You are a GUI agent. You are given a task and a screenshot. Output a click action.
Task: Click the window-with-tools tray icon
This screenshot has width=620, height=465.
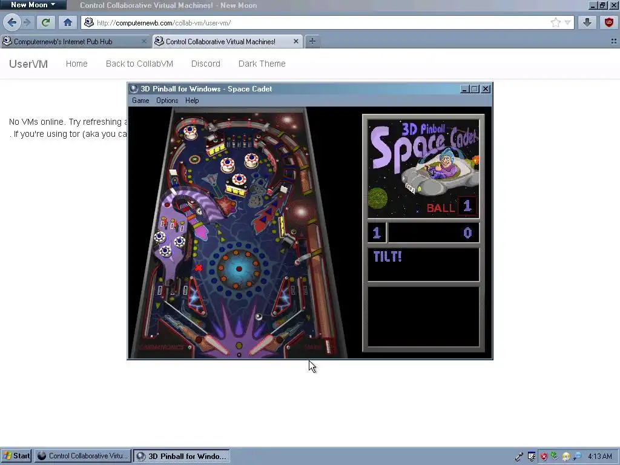(x=532, y=457)
